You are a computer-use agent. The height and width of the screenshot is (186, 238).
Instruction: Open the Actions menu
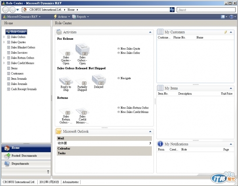click(62, 17)
